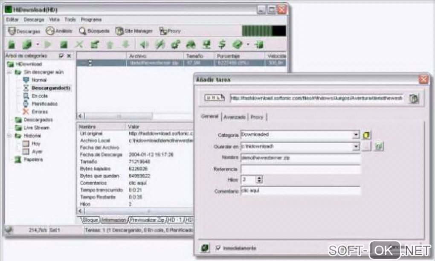Image resolution: width=435 pixels, height=261 pixels.
Task: Open dropdown arrow beside batch tasks icon
Action: (x=38, y=44)
